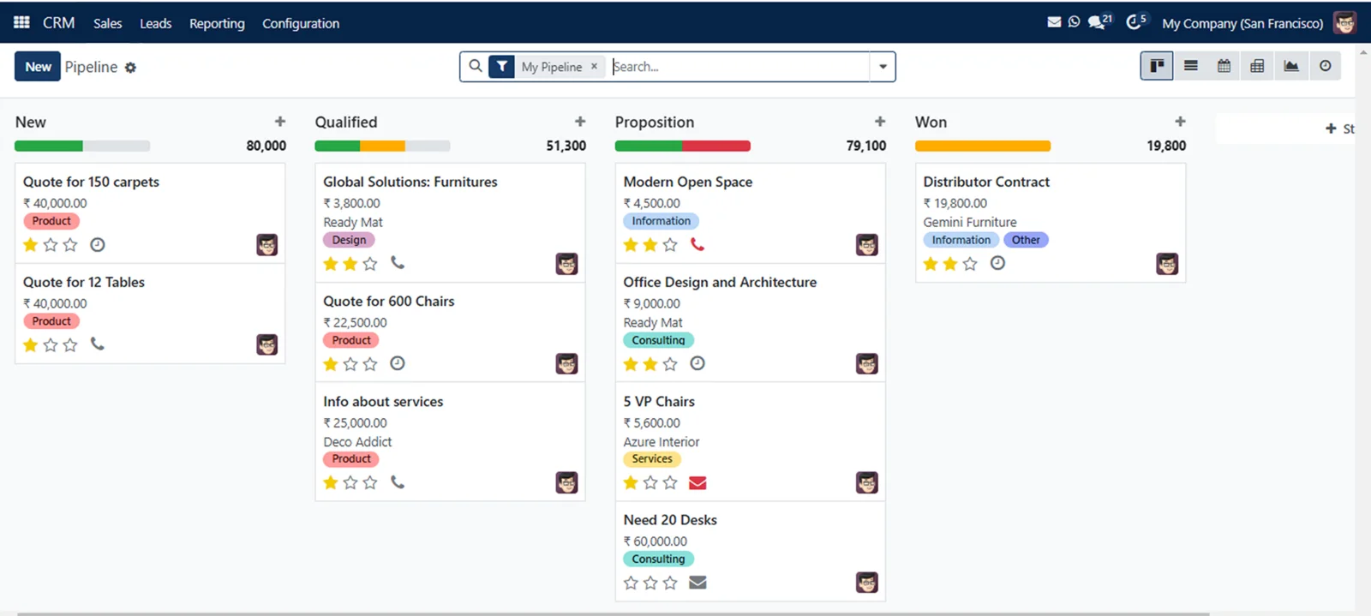This screenshot has height=616, width=1371.
Task: Open the Need 20 Desks card
Action: (750, 551)
